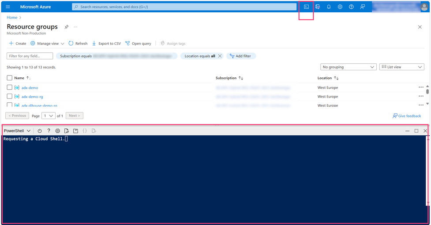Viewport: 431px width, 225px height.
Task: Check the adx-demo-rg row checkbox
Action: (x=9, y=96)
